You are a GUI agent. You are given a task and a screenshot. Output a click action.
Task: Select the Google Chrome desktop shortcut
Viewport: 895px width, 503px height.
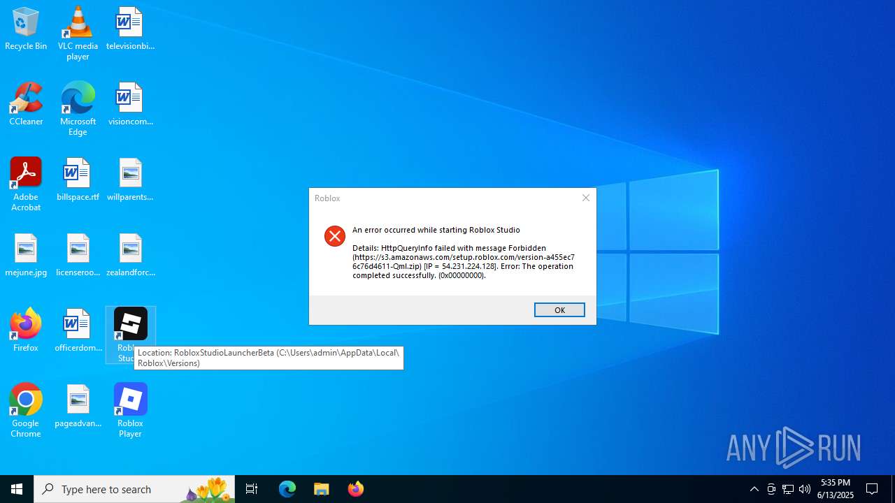click(26, 410)
